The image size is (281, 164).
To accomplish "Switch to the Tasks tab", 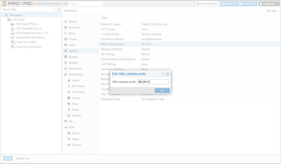I will point(8,159).
